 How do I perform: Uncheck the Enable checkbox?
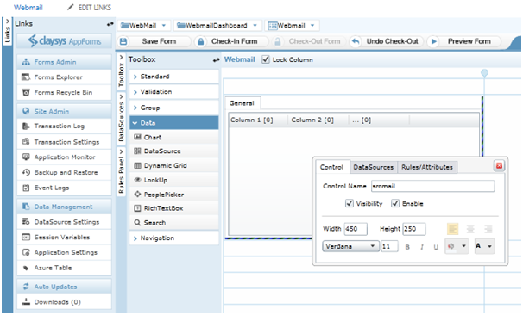(x=395, y=203)
